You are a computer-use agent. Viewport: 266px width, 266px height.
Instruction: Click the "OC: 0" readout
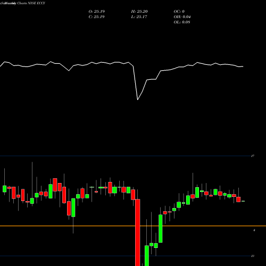coord(179,12)
